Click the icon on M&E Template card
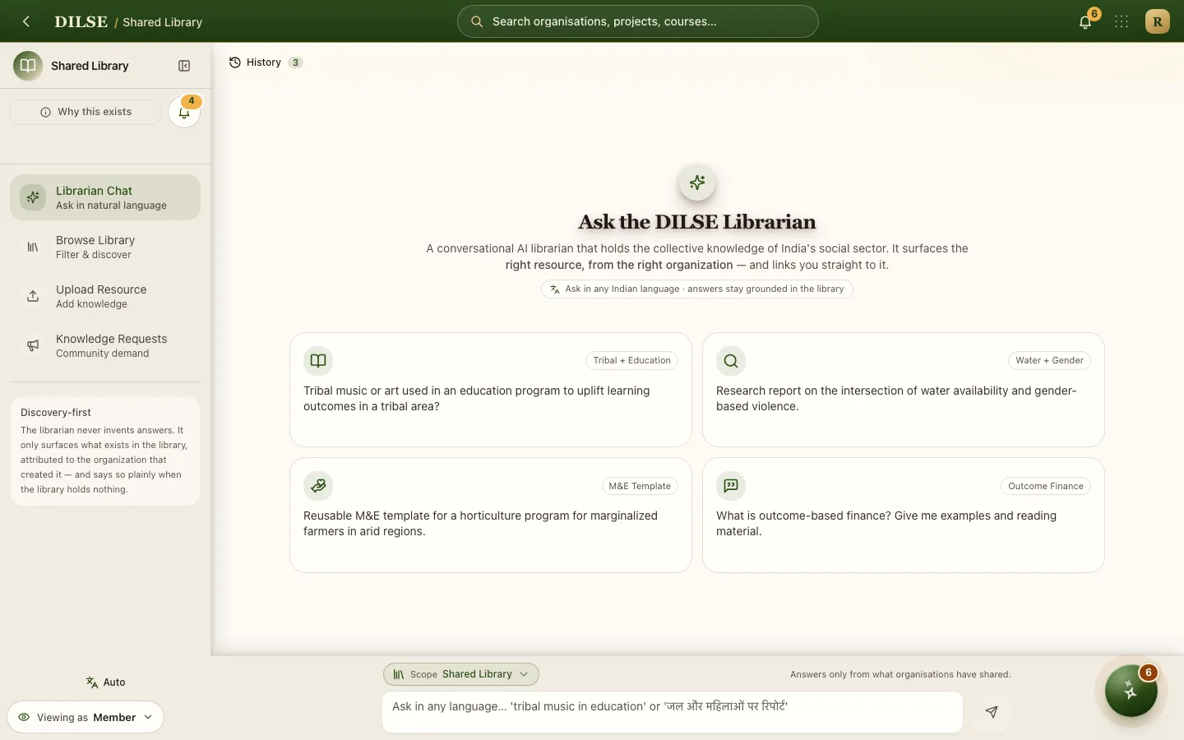This screenshot has width=1184, height=740. click(x=318, y=486)
